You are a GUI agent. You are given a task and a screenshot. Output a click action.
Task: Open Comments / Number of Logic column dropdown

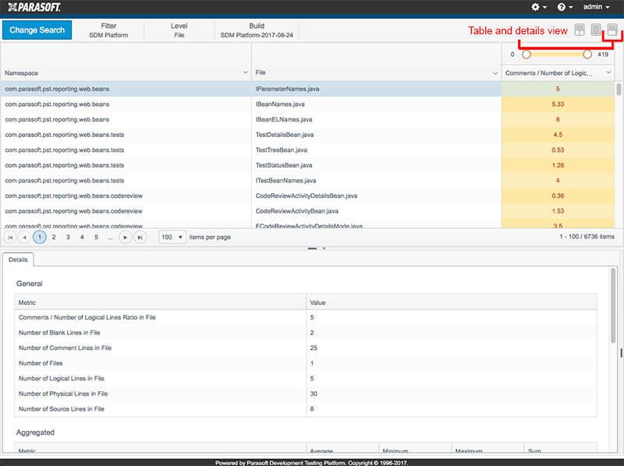coord(608,72)
